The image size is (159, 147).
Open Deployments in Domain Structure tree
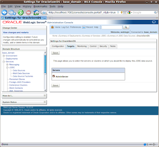12,59
